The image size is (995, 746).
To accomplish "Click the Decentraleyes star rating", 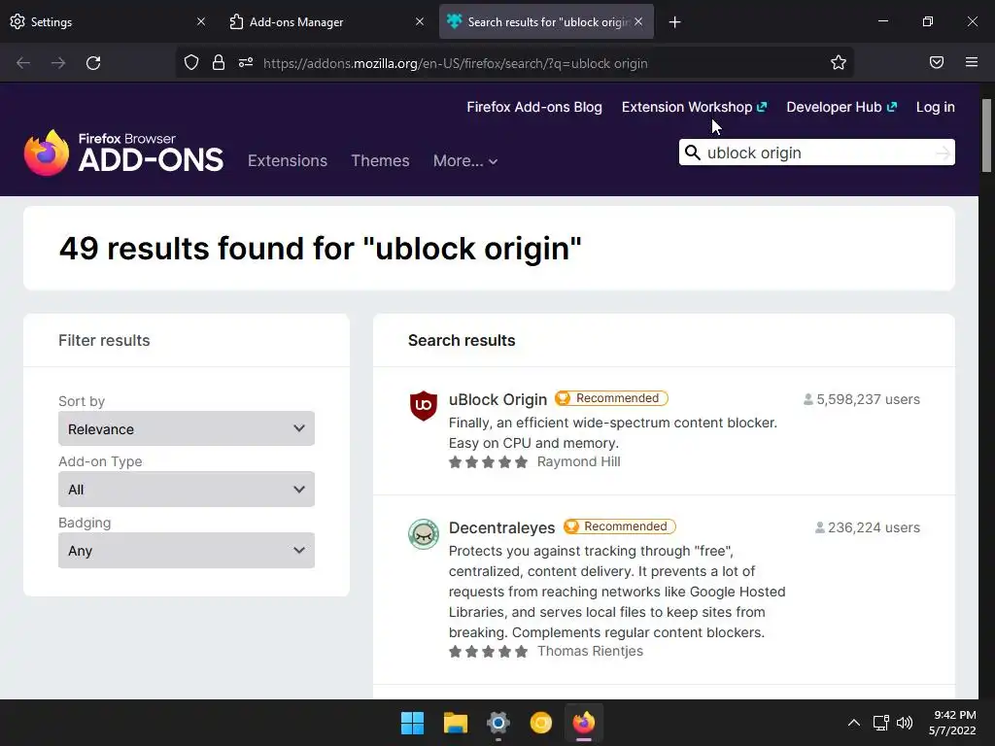I will tap(488, 651).
